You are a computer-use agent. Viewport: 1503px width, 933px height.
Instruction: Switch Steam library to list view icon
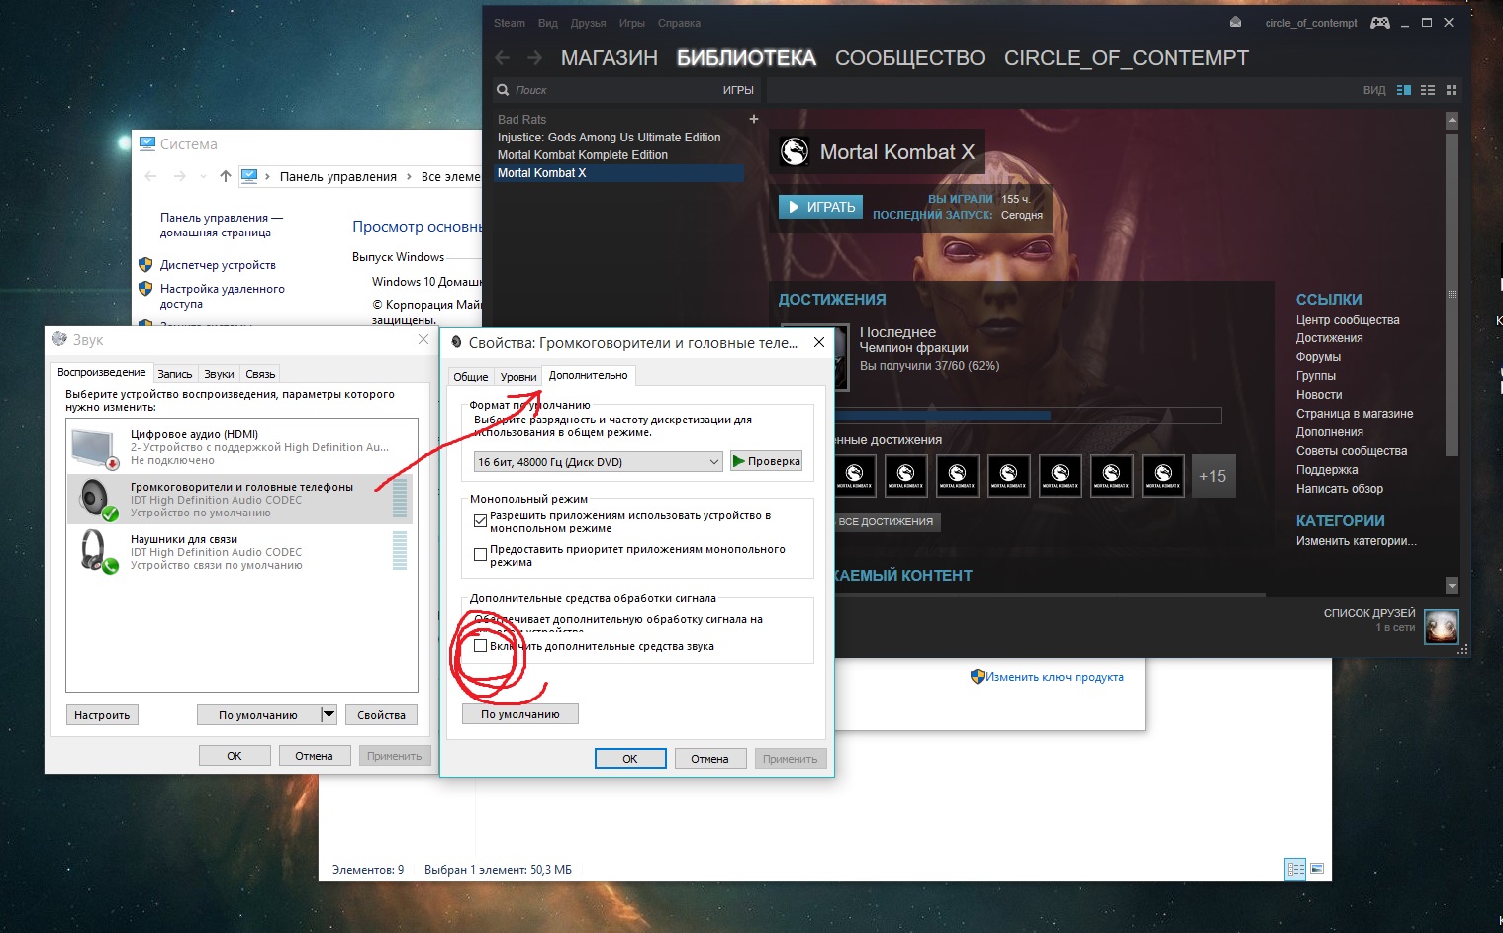1427,90
